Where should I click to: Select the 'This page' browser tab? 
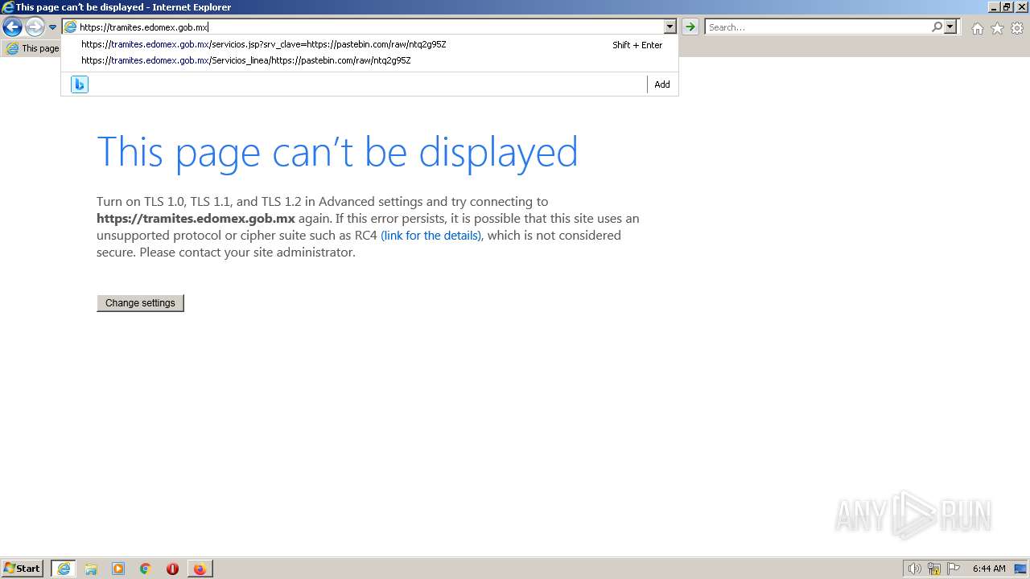coord(32,48)
